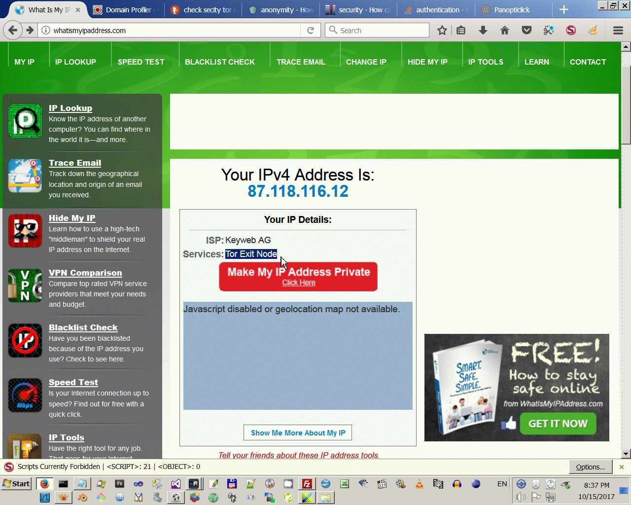Click the broom cleaner toolbar icon

[x=593, y=30]
